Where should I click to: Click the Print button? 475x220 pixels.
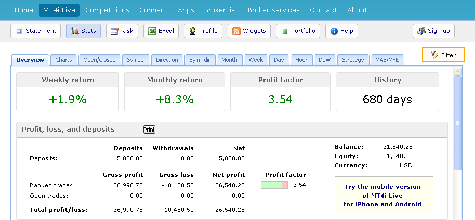[x=149, y=130]
